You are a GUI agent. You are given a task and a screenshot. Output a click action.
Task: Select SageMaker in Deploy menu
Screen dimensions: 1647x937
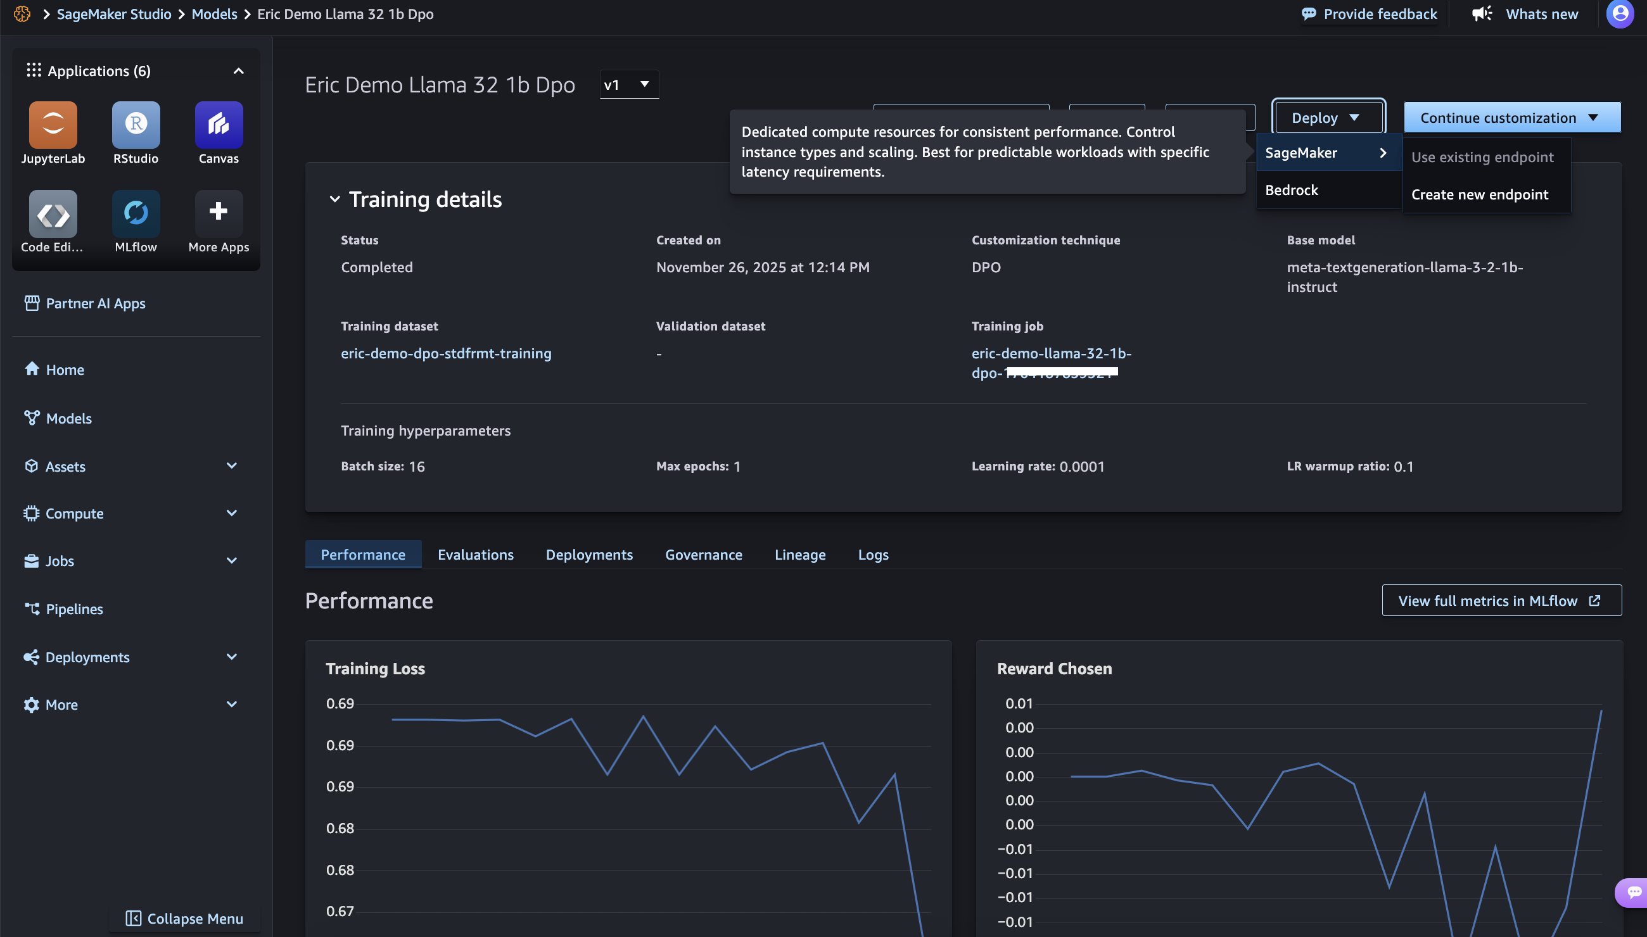pyautogui.click(x=1329, y=153)
